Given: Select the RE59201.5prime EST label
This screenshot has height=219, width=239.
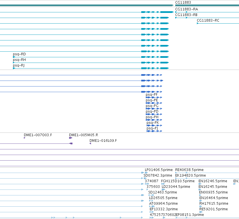Looking at the screenshot, I should pyautogui.click(x=213, y=209).
